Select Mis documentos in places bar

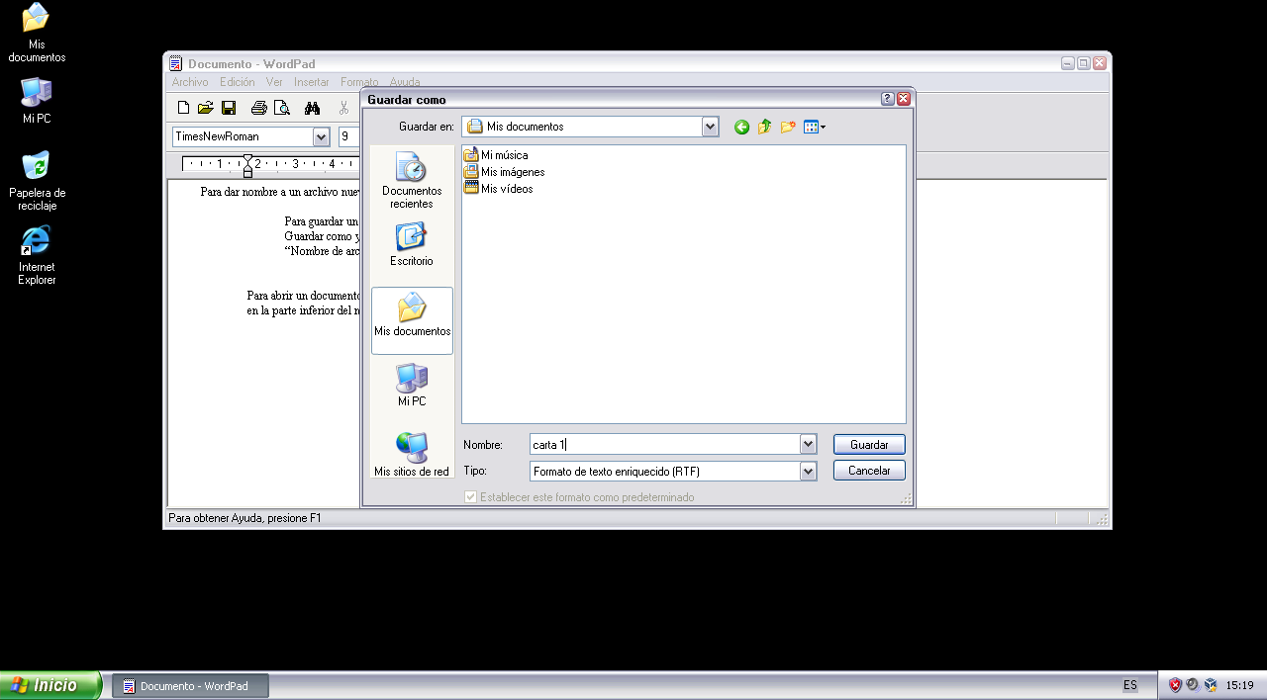[x=412, y=320]
